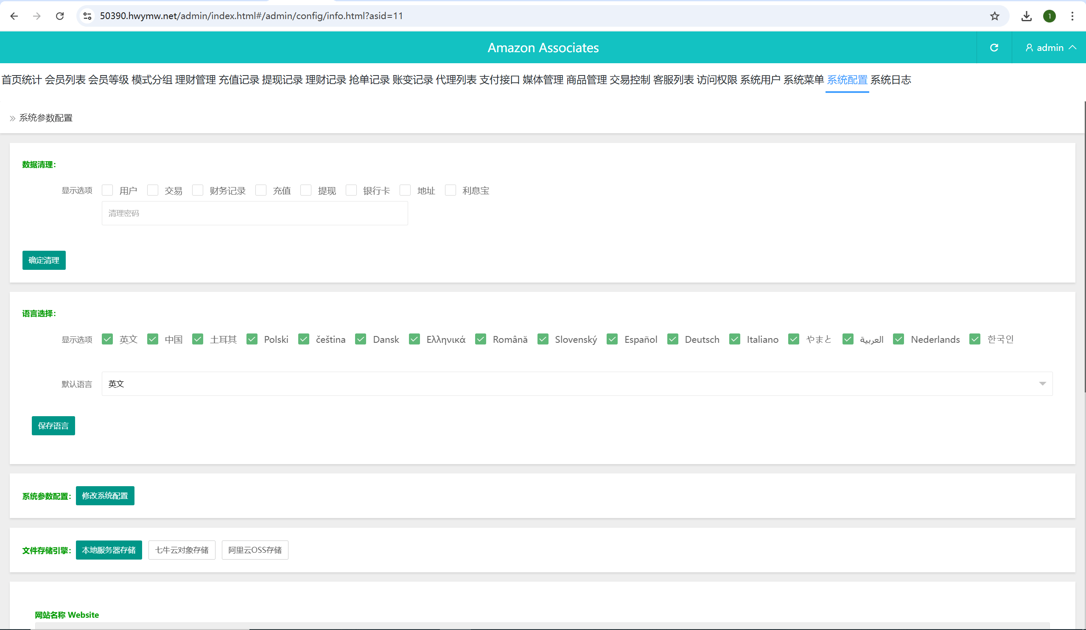Reload the page with the browser refresh icon
Viewport: 1086px width, 630px height.
(x=60, y=16)
